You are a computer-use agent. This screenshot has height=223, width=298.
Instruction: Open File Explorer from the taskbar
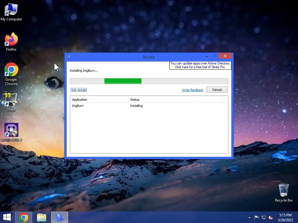[41, 217]
